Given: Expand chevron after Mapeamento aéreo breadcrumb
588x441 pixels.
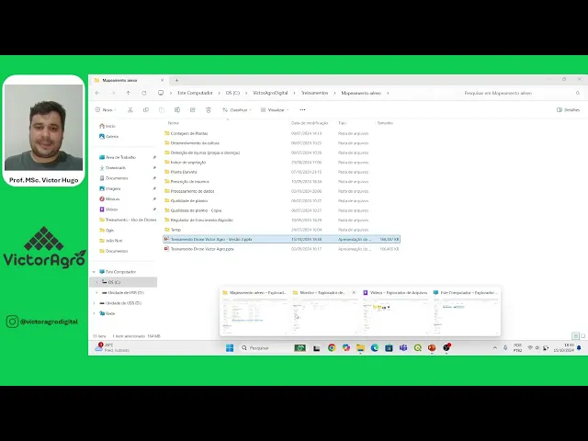Looking at the screenshot, I should (388, 93).
